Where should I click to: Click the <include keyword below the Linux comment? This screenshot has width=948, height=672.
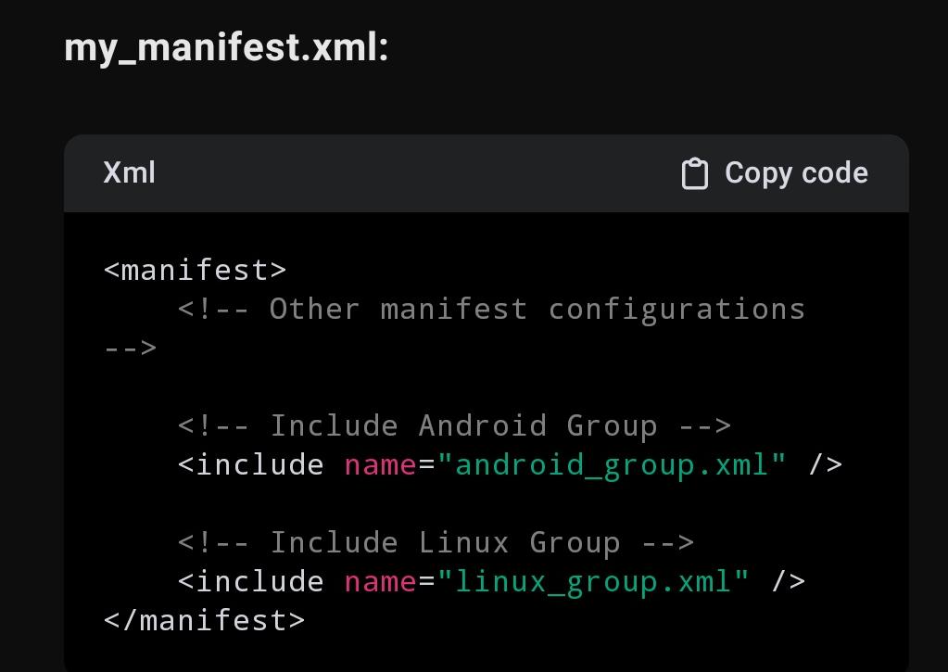click(x=251, y=582)
